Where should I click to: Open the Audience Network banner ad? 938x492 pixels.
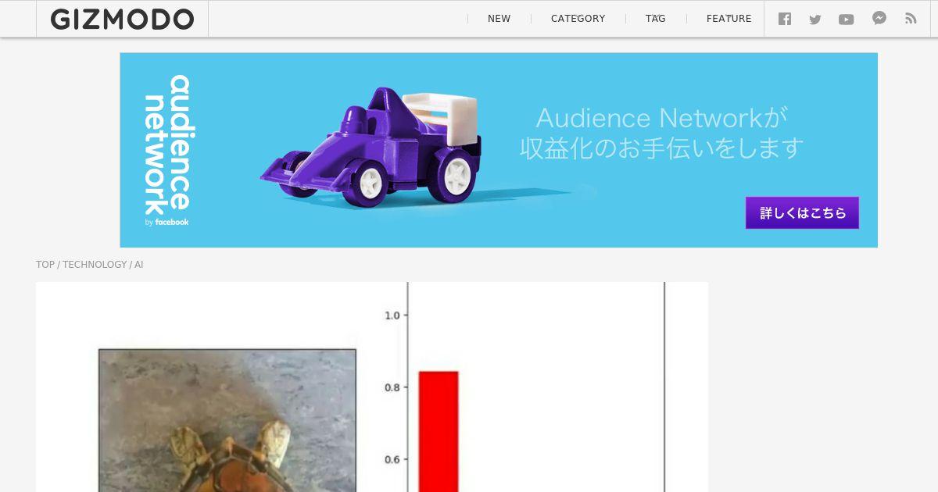pyautogui.click(x=499, y=150)
